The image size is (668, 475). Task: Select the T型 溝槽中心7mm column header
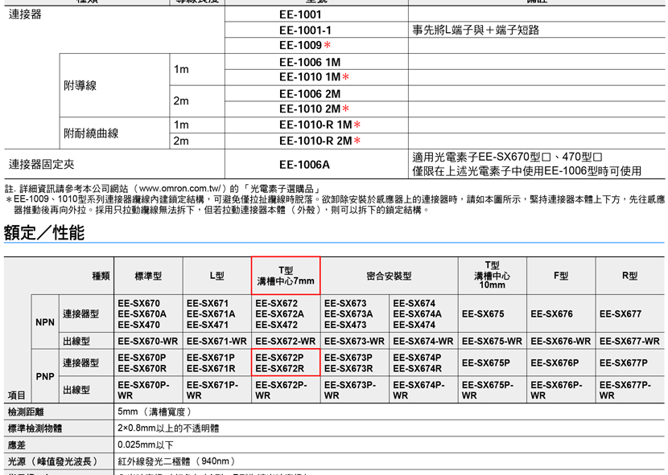pos(286,276)
